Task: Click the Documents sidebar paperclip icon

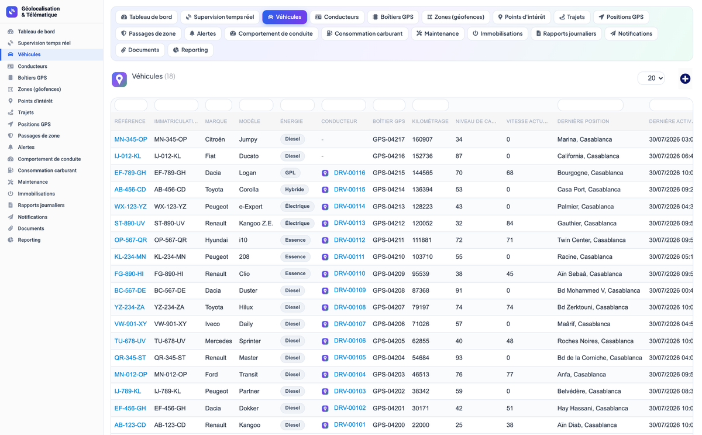Action: (x=11, y=228)
